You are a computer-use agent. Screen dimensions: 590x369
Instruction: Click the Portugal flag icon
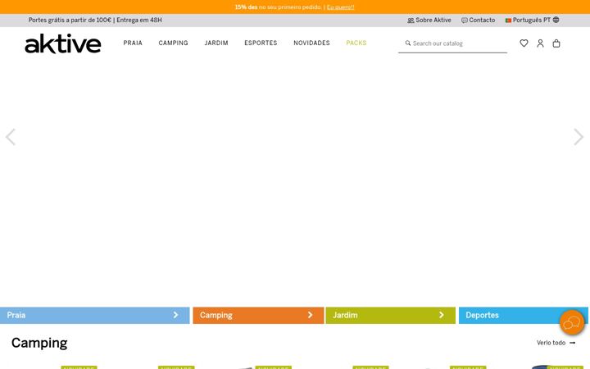point(508,20)
